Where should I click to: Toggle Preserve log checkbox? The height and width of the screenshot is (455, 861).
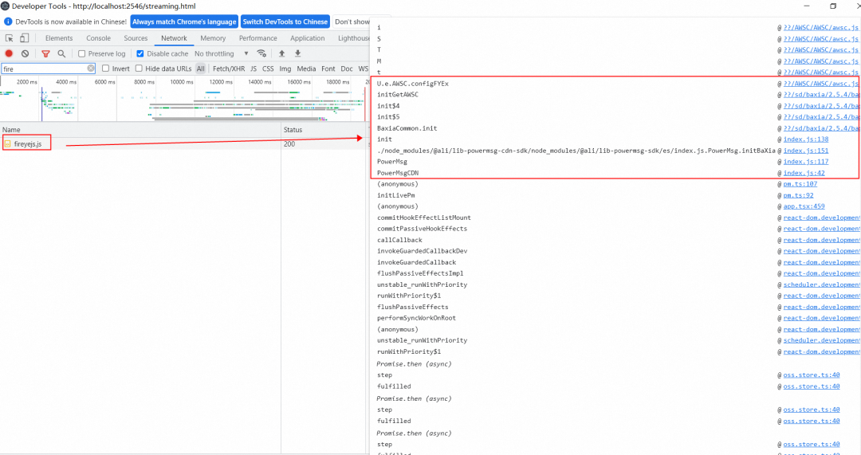pyautogui.click(x=82, y=54)
